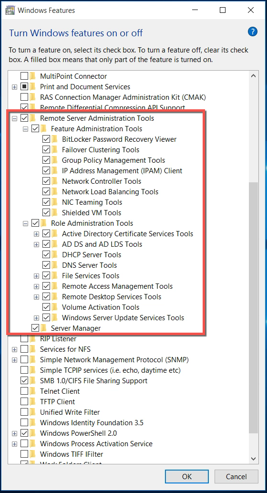
Task: Enable the MultiPoint Connector checkbox
Action: 24,76
